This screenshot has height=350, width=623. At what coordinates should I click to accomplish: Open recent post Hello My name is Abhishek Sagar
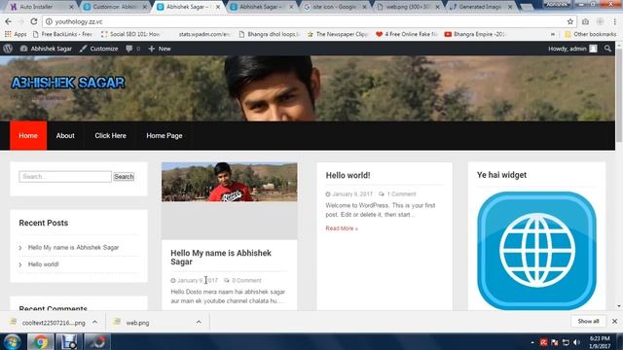coord(74,247)
